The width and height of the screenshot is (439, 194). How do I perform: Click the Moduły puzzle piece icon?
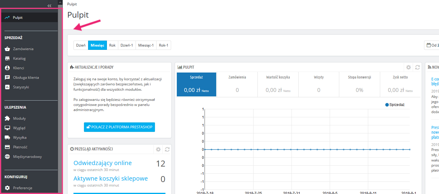click(x=7, y=118)
